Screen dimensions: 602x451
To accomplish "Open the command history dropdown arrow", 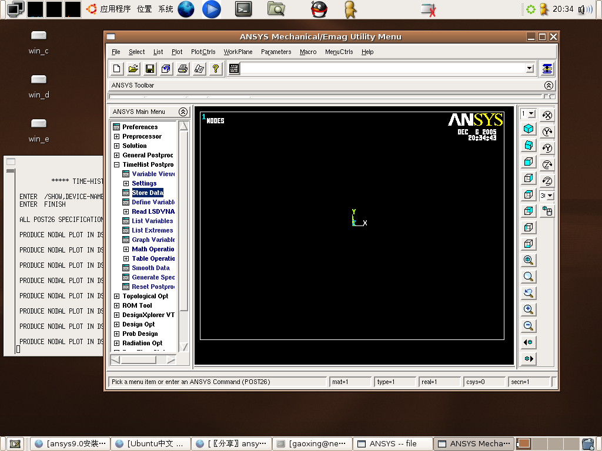I will [x=530, y=69].
